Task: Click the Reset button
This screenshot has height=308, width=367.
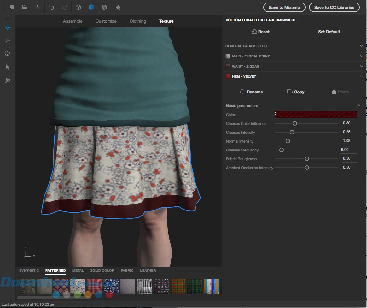Action: (260, 32)
